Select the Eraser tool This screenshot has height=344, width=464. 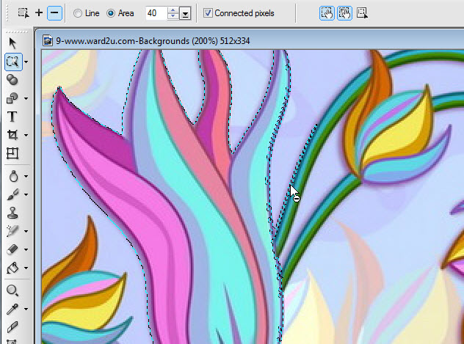coord(12,249)
